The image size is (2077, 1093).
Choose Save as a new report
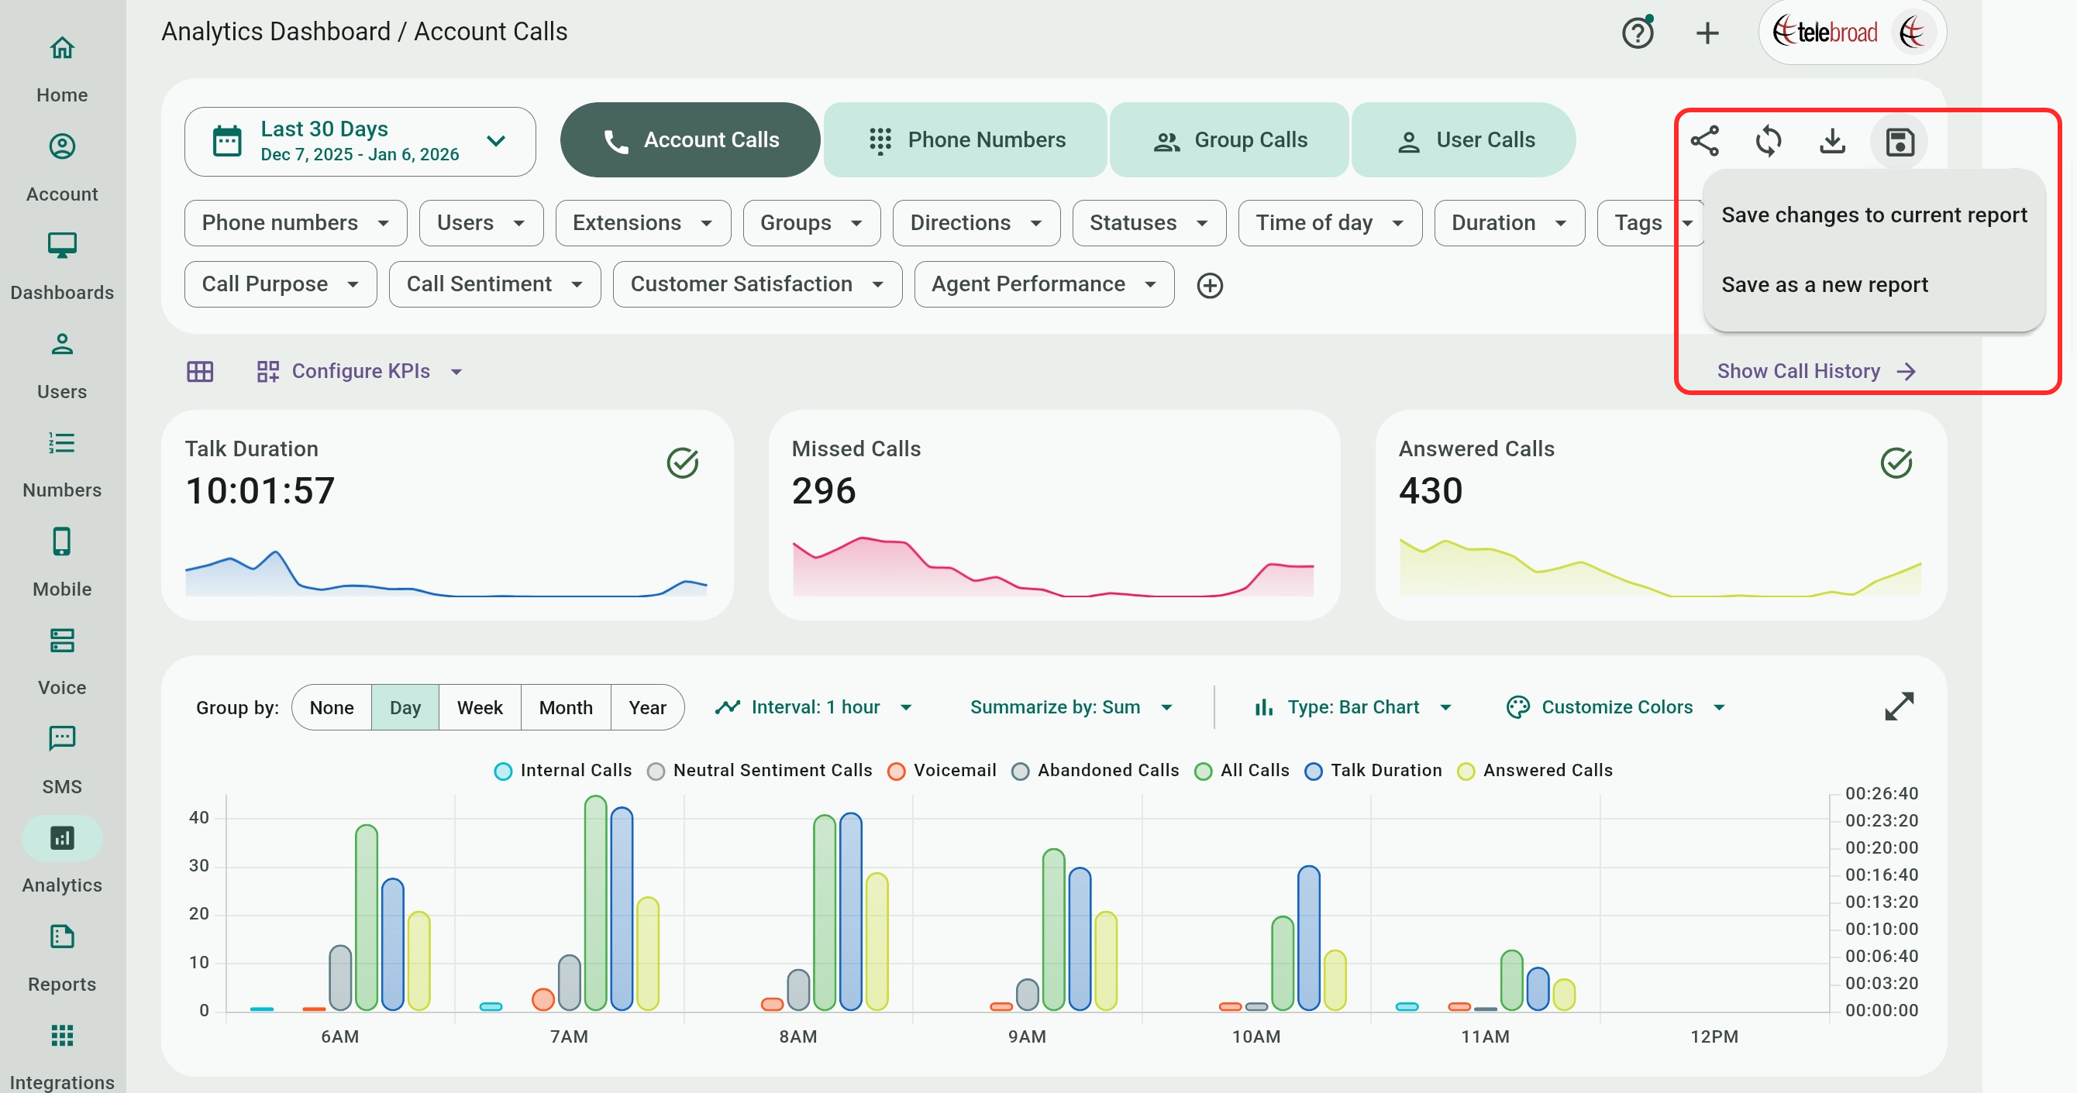[x=1824, y=284]
